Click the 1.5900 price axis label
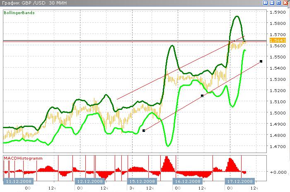This screenshot has height=192, width=290. pos(277,12)
